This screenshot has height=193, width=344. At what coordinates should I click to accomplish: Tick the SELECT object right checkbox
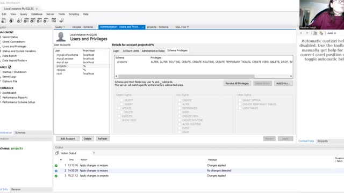pyautogui.click(x=121, y=100)
